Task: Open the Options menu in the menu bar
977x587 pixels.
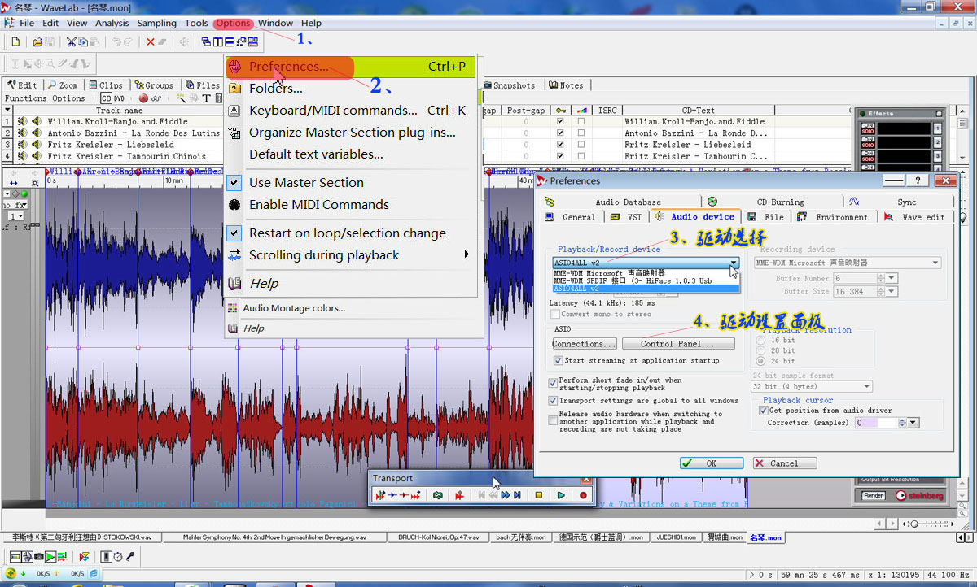Action: [x=234, y=24]
